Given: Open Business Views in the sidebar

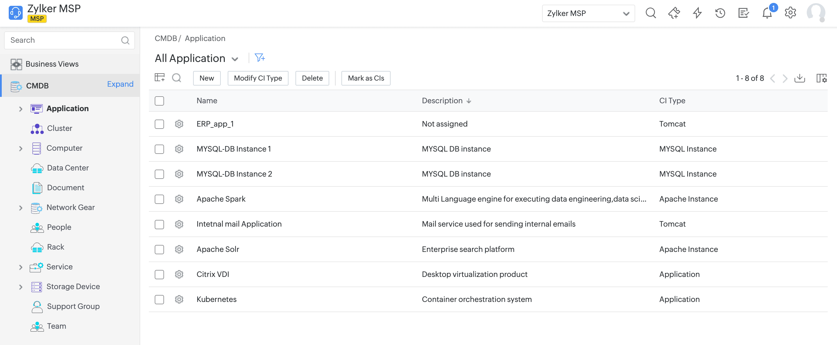Looking at the screenshot, I should (x=52, y=64).
